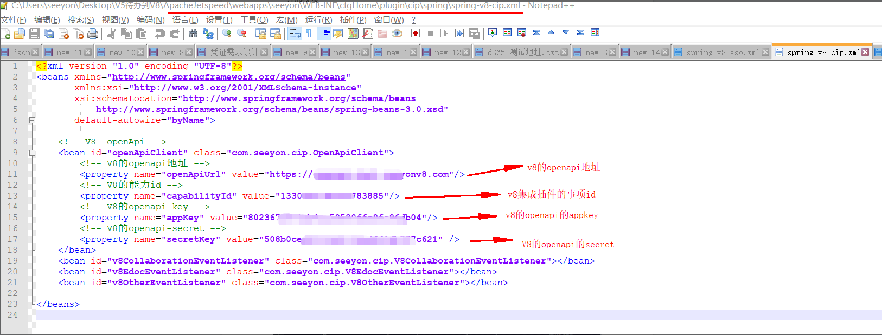
Task: Open the 运行(R) menu
Action: [318, 20]
